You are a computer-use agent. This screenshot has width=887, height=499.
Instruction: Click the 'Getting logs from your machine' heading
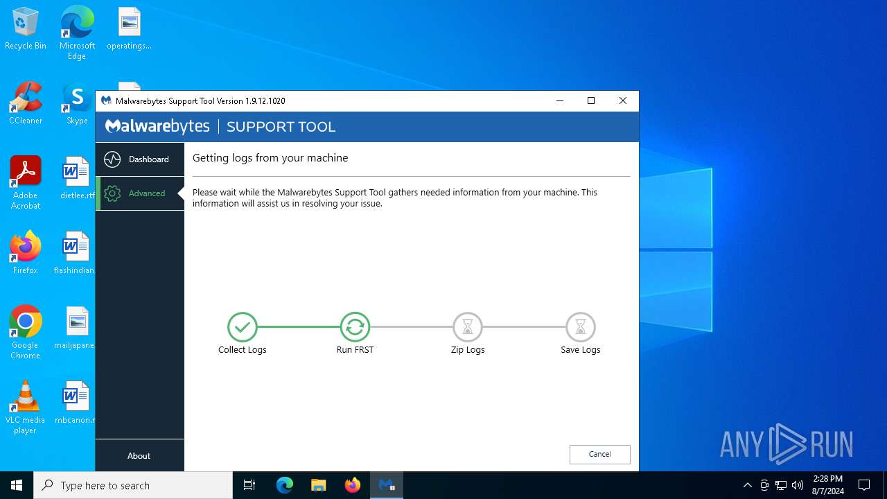pyautogui.click(x=270, y=158)
